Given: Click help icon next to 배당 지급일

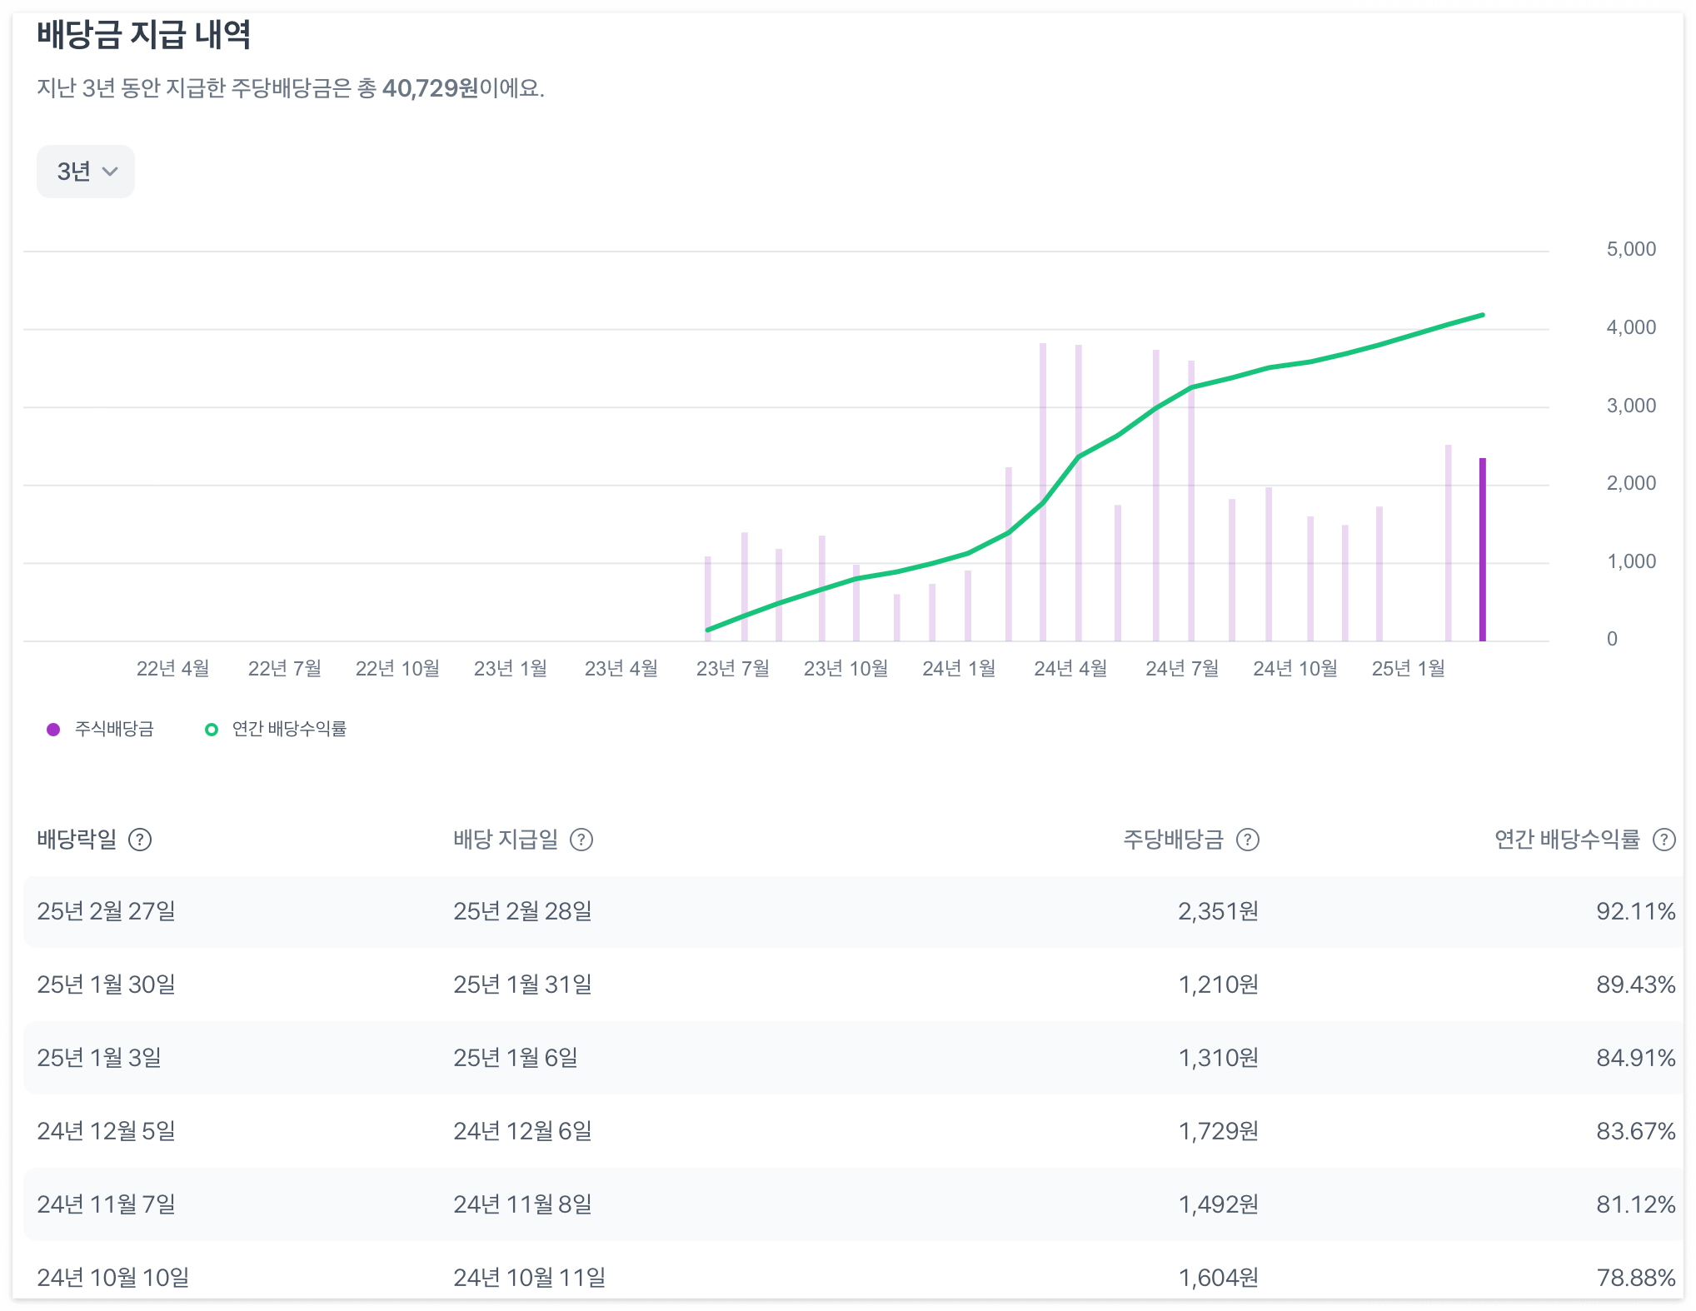Looking at the screenshot, I should [x=581, y=840].
